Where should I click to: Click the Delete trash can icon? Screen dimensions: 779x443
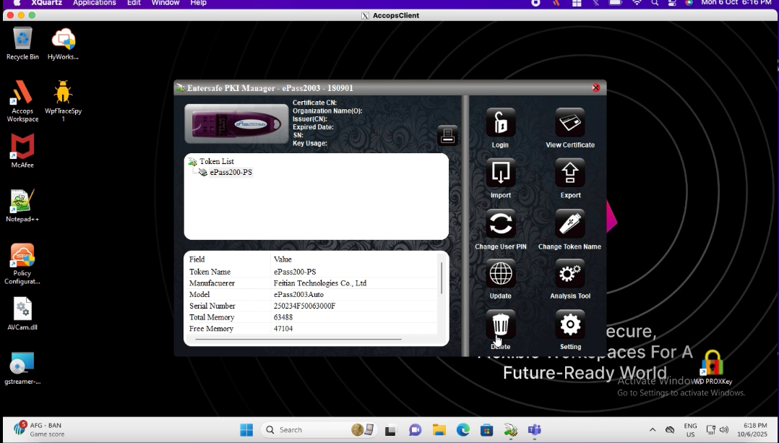tap(500, 324)
